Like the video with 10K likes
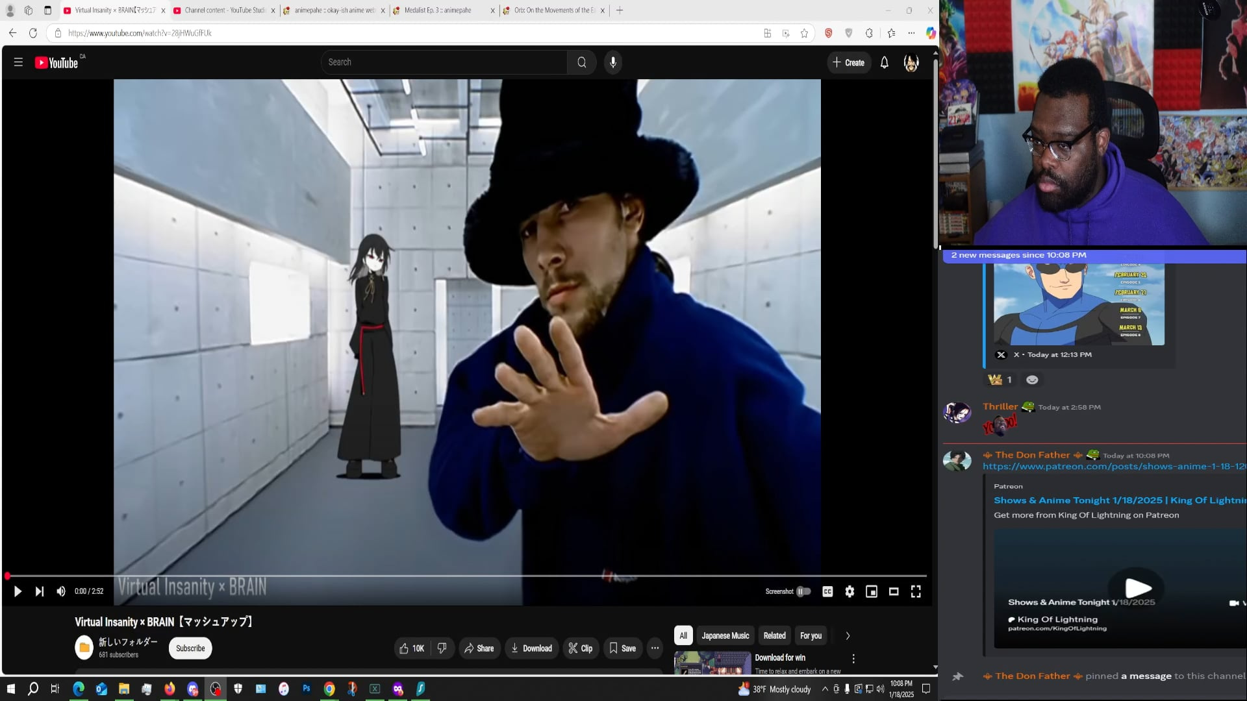1247x701 pixels. click(411, 648)
